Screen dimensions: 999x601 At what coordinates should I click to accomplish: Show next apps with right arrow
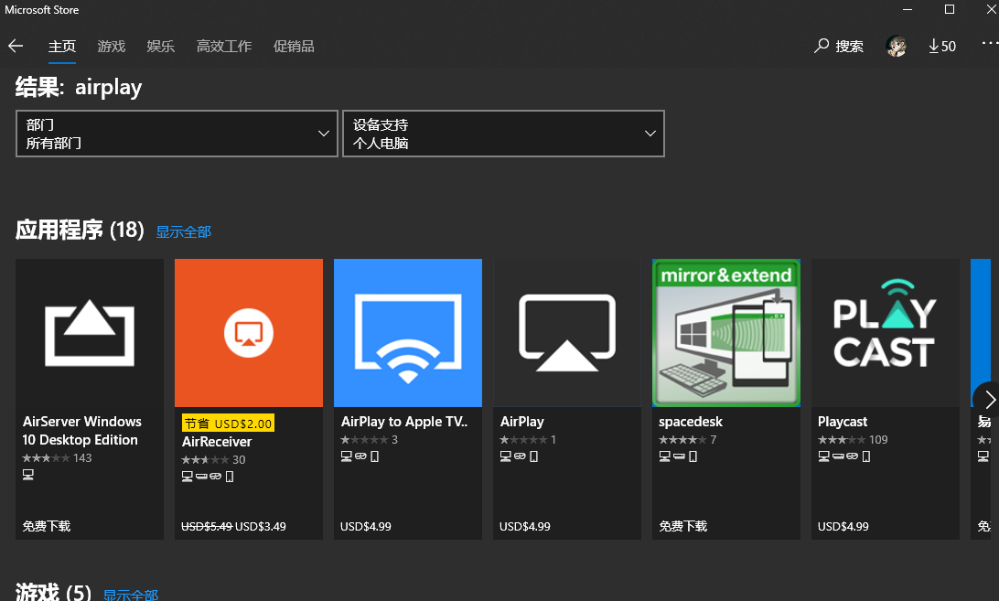coord(989,400)
